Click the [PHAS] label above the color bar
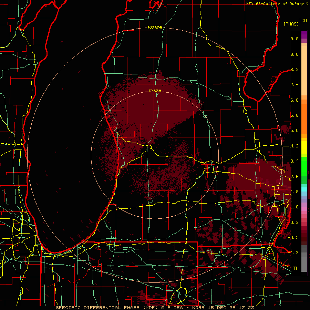310x310 pixels. pos(291,24)
